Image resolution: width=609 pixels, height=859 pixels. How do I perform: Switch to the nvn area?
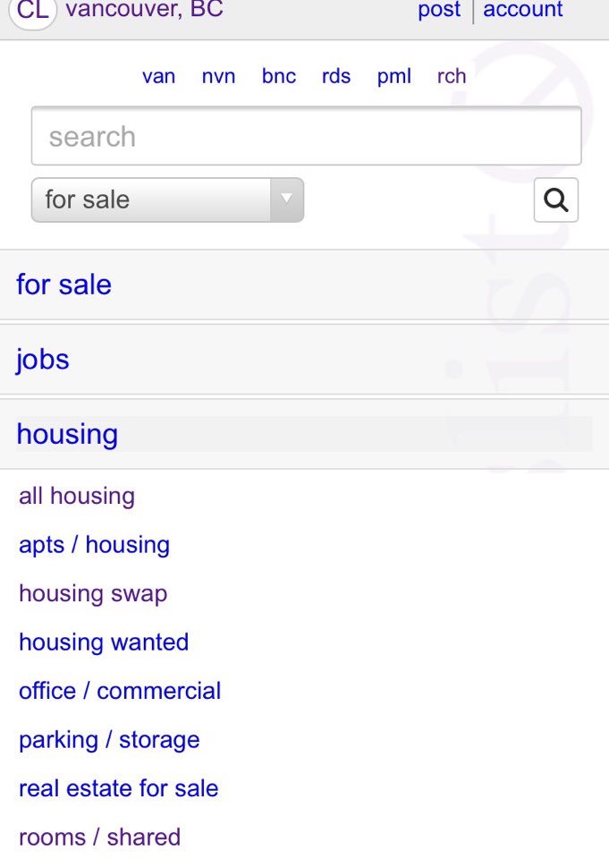coord(218,77)
